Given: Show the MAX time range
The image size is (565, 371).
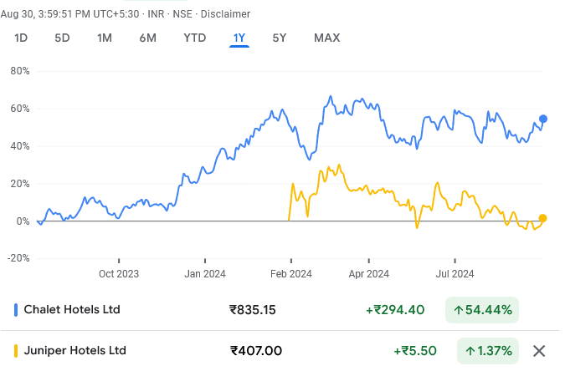Looking at the screenshot, I should (x=326, y=38).
